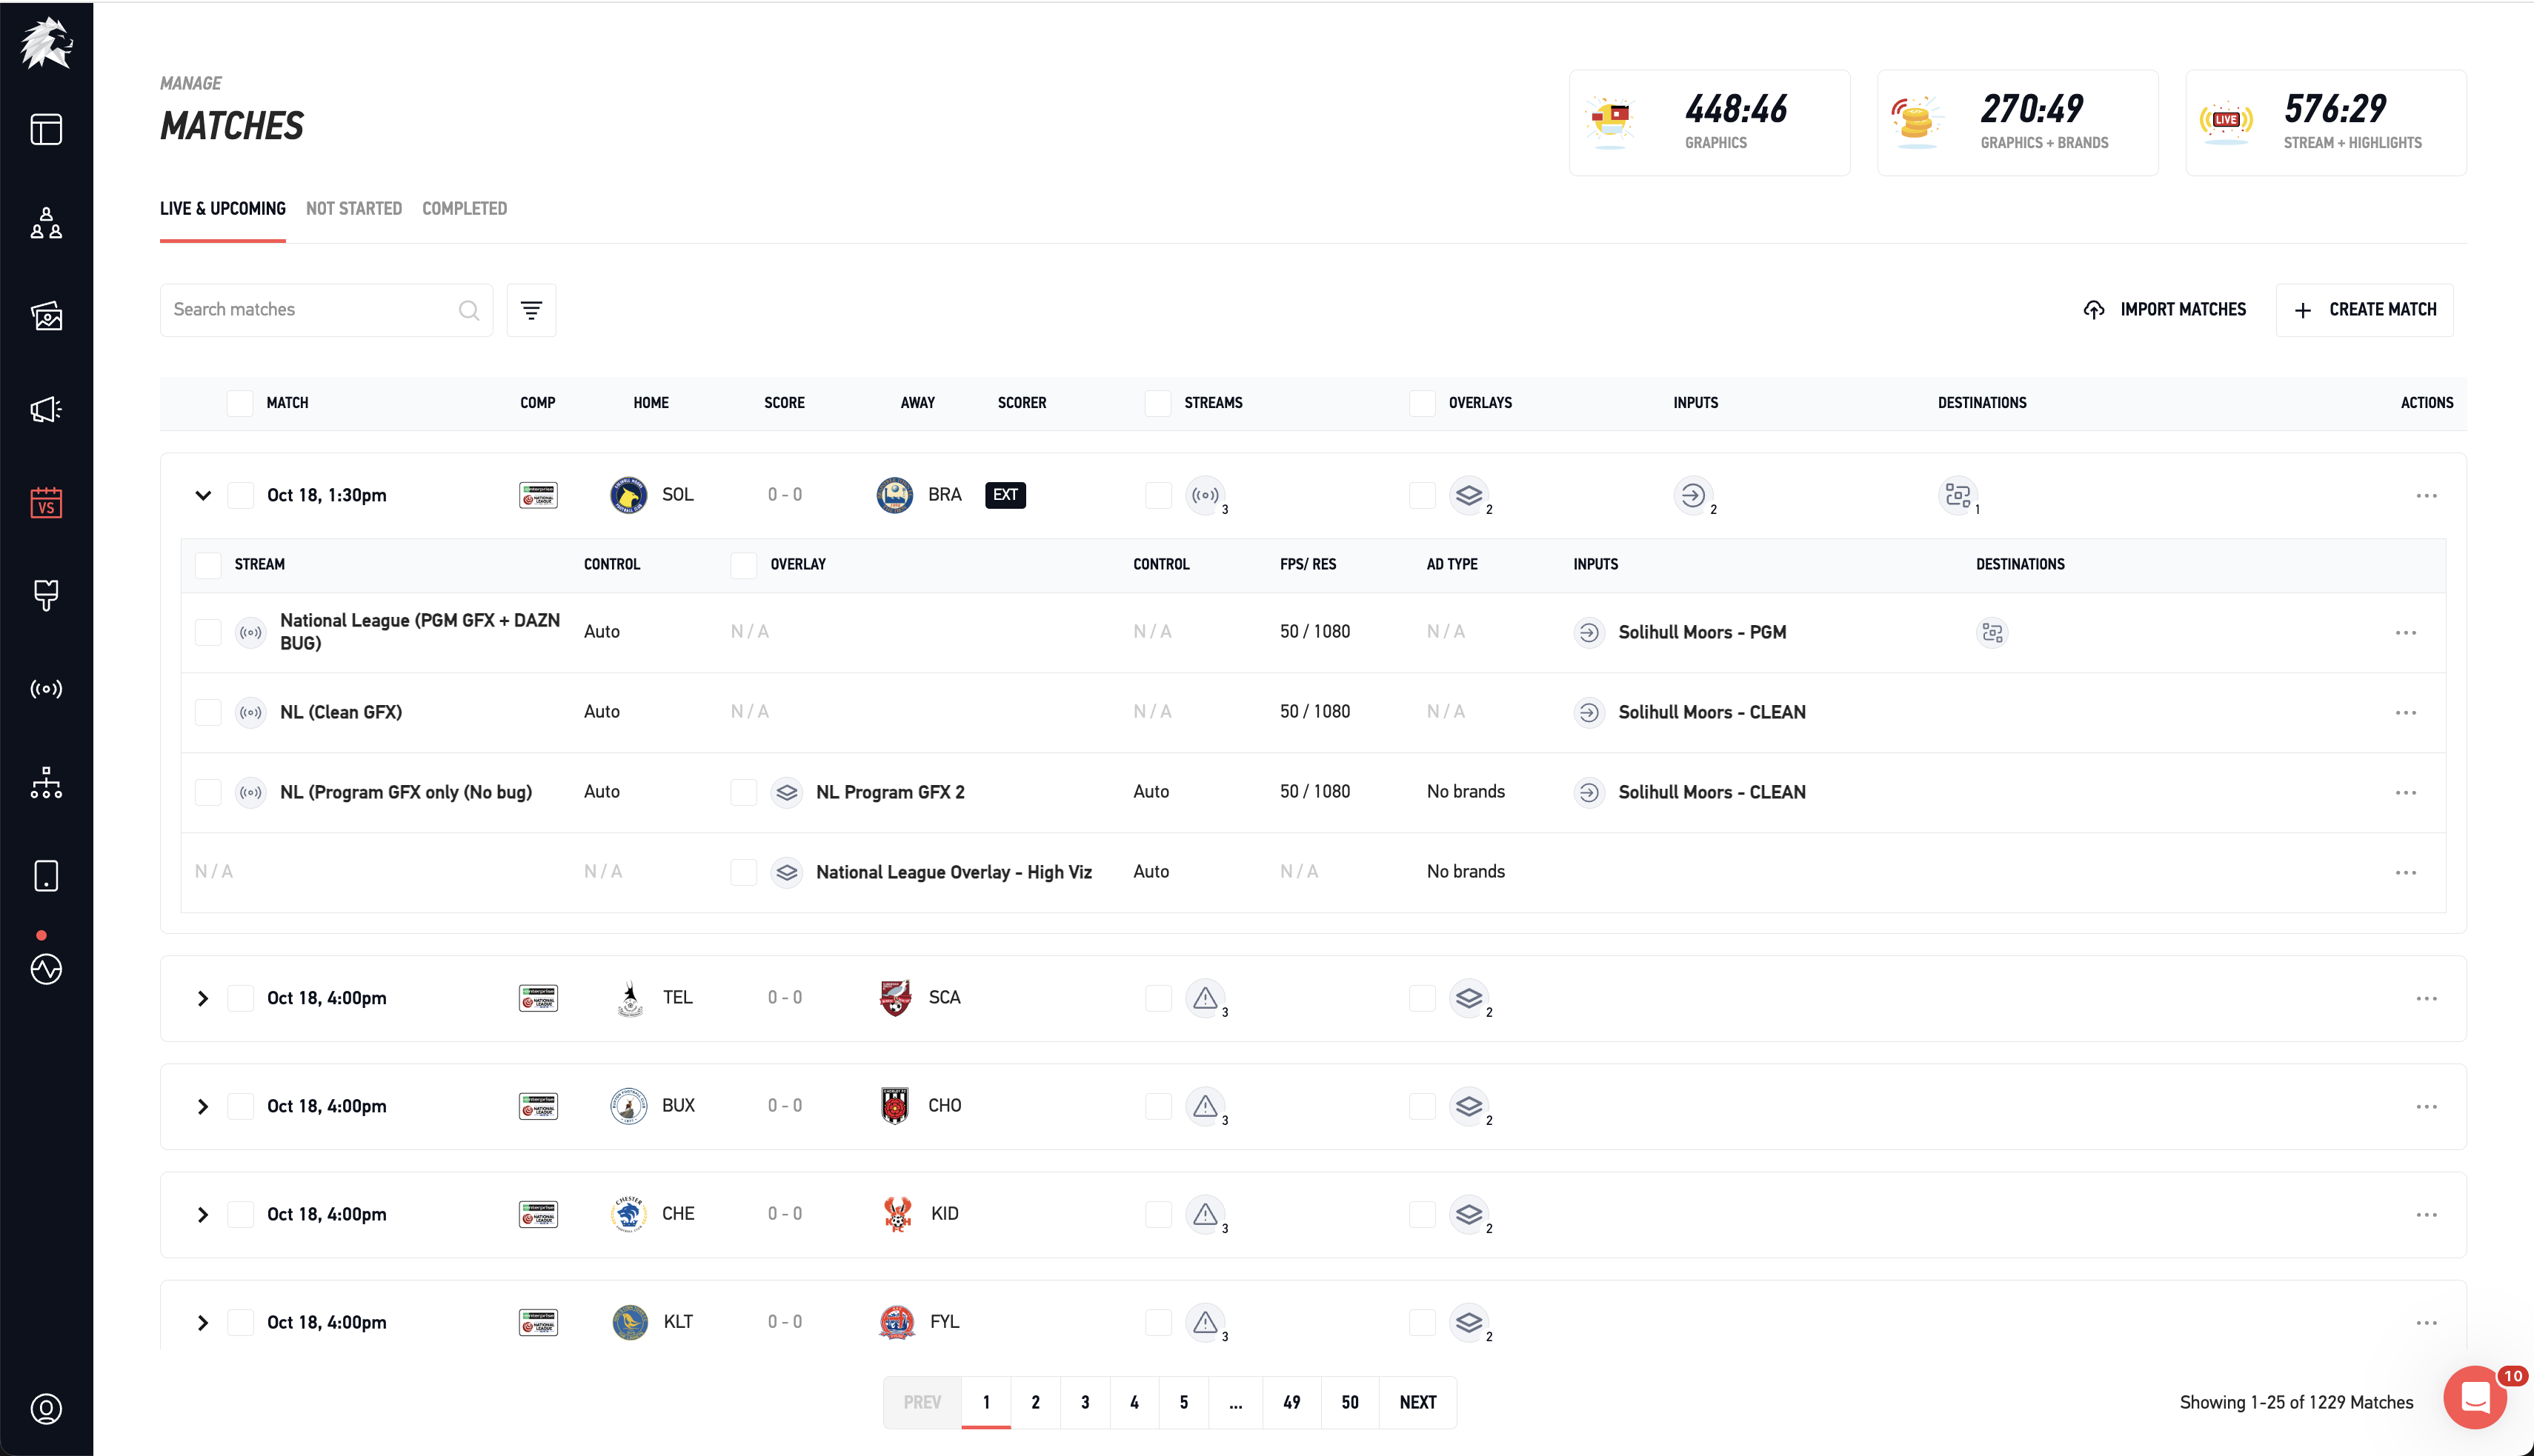Click destinations icon for SOL vs BRA match

(x=1958, y=495)
